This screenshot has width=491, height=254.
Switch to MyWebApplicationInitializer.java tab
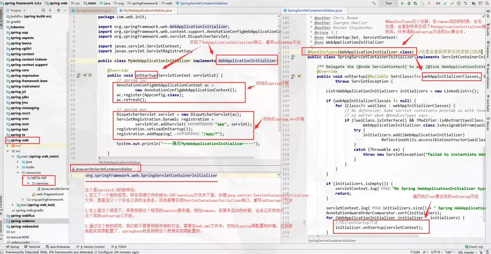pyautogui.click(x=147, y=11)
